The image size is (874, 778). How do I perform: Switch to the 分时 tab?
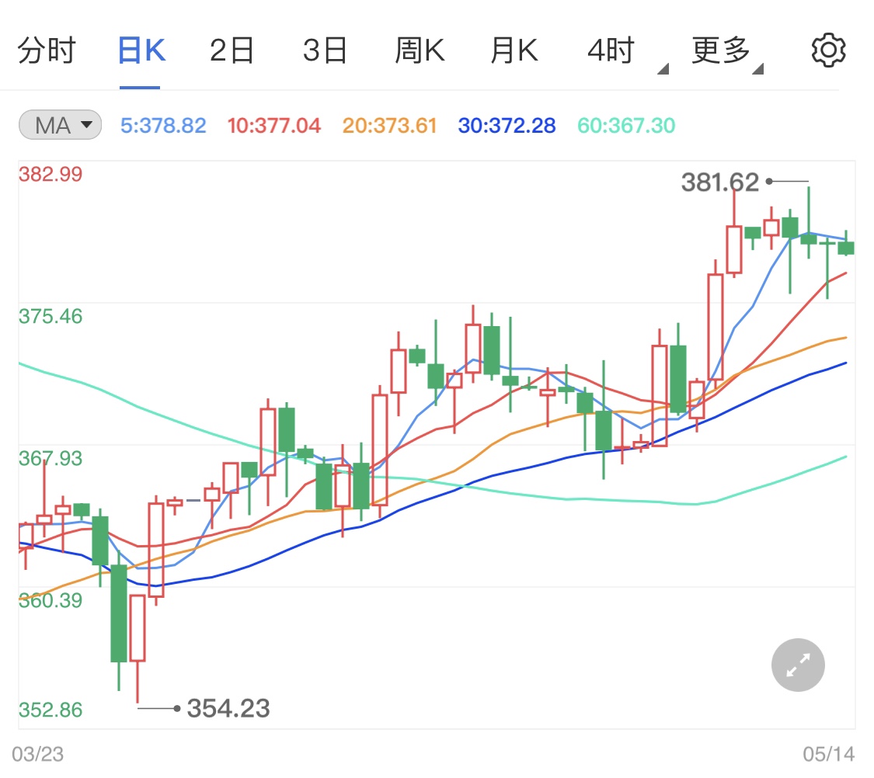47,50
